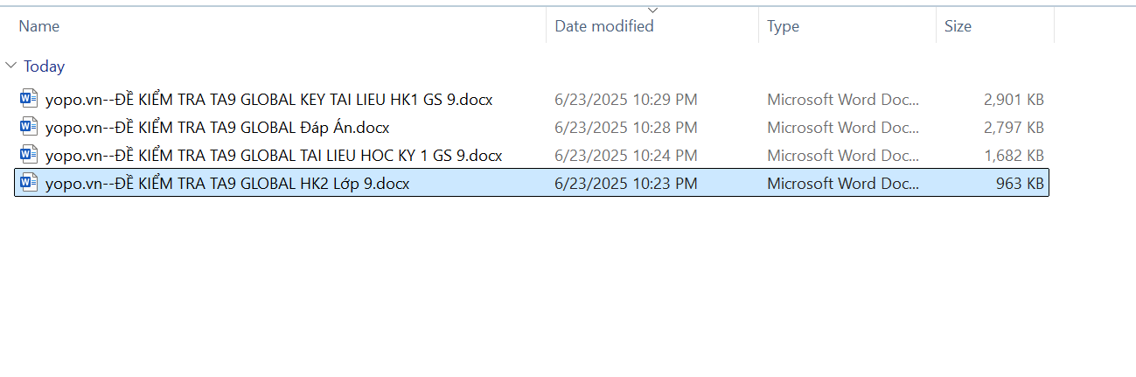This screenshot has height=377, width=1136.
Task: Click Word icon of Đáp Án file
Action: point(29,127)
